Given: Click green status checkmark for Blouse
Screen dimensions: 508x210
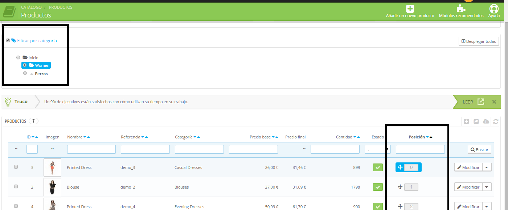Looking at the screenshot, I should coord(378,187).
